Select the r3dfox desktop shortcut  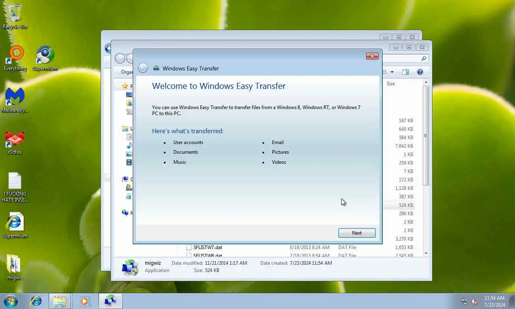point(15,142)
